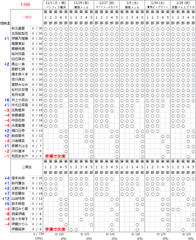
Task: Select the venue "東京ビッグサイト"
Action: coord(157,7)
